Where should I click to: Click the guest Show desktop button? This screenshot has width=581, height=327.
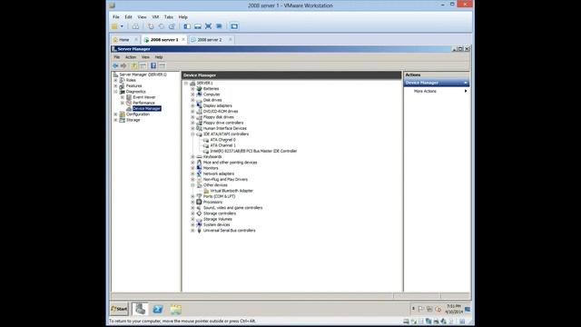point(468,309)
